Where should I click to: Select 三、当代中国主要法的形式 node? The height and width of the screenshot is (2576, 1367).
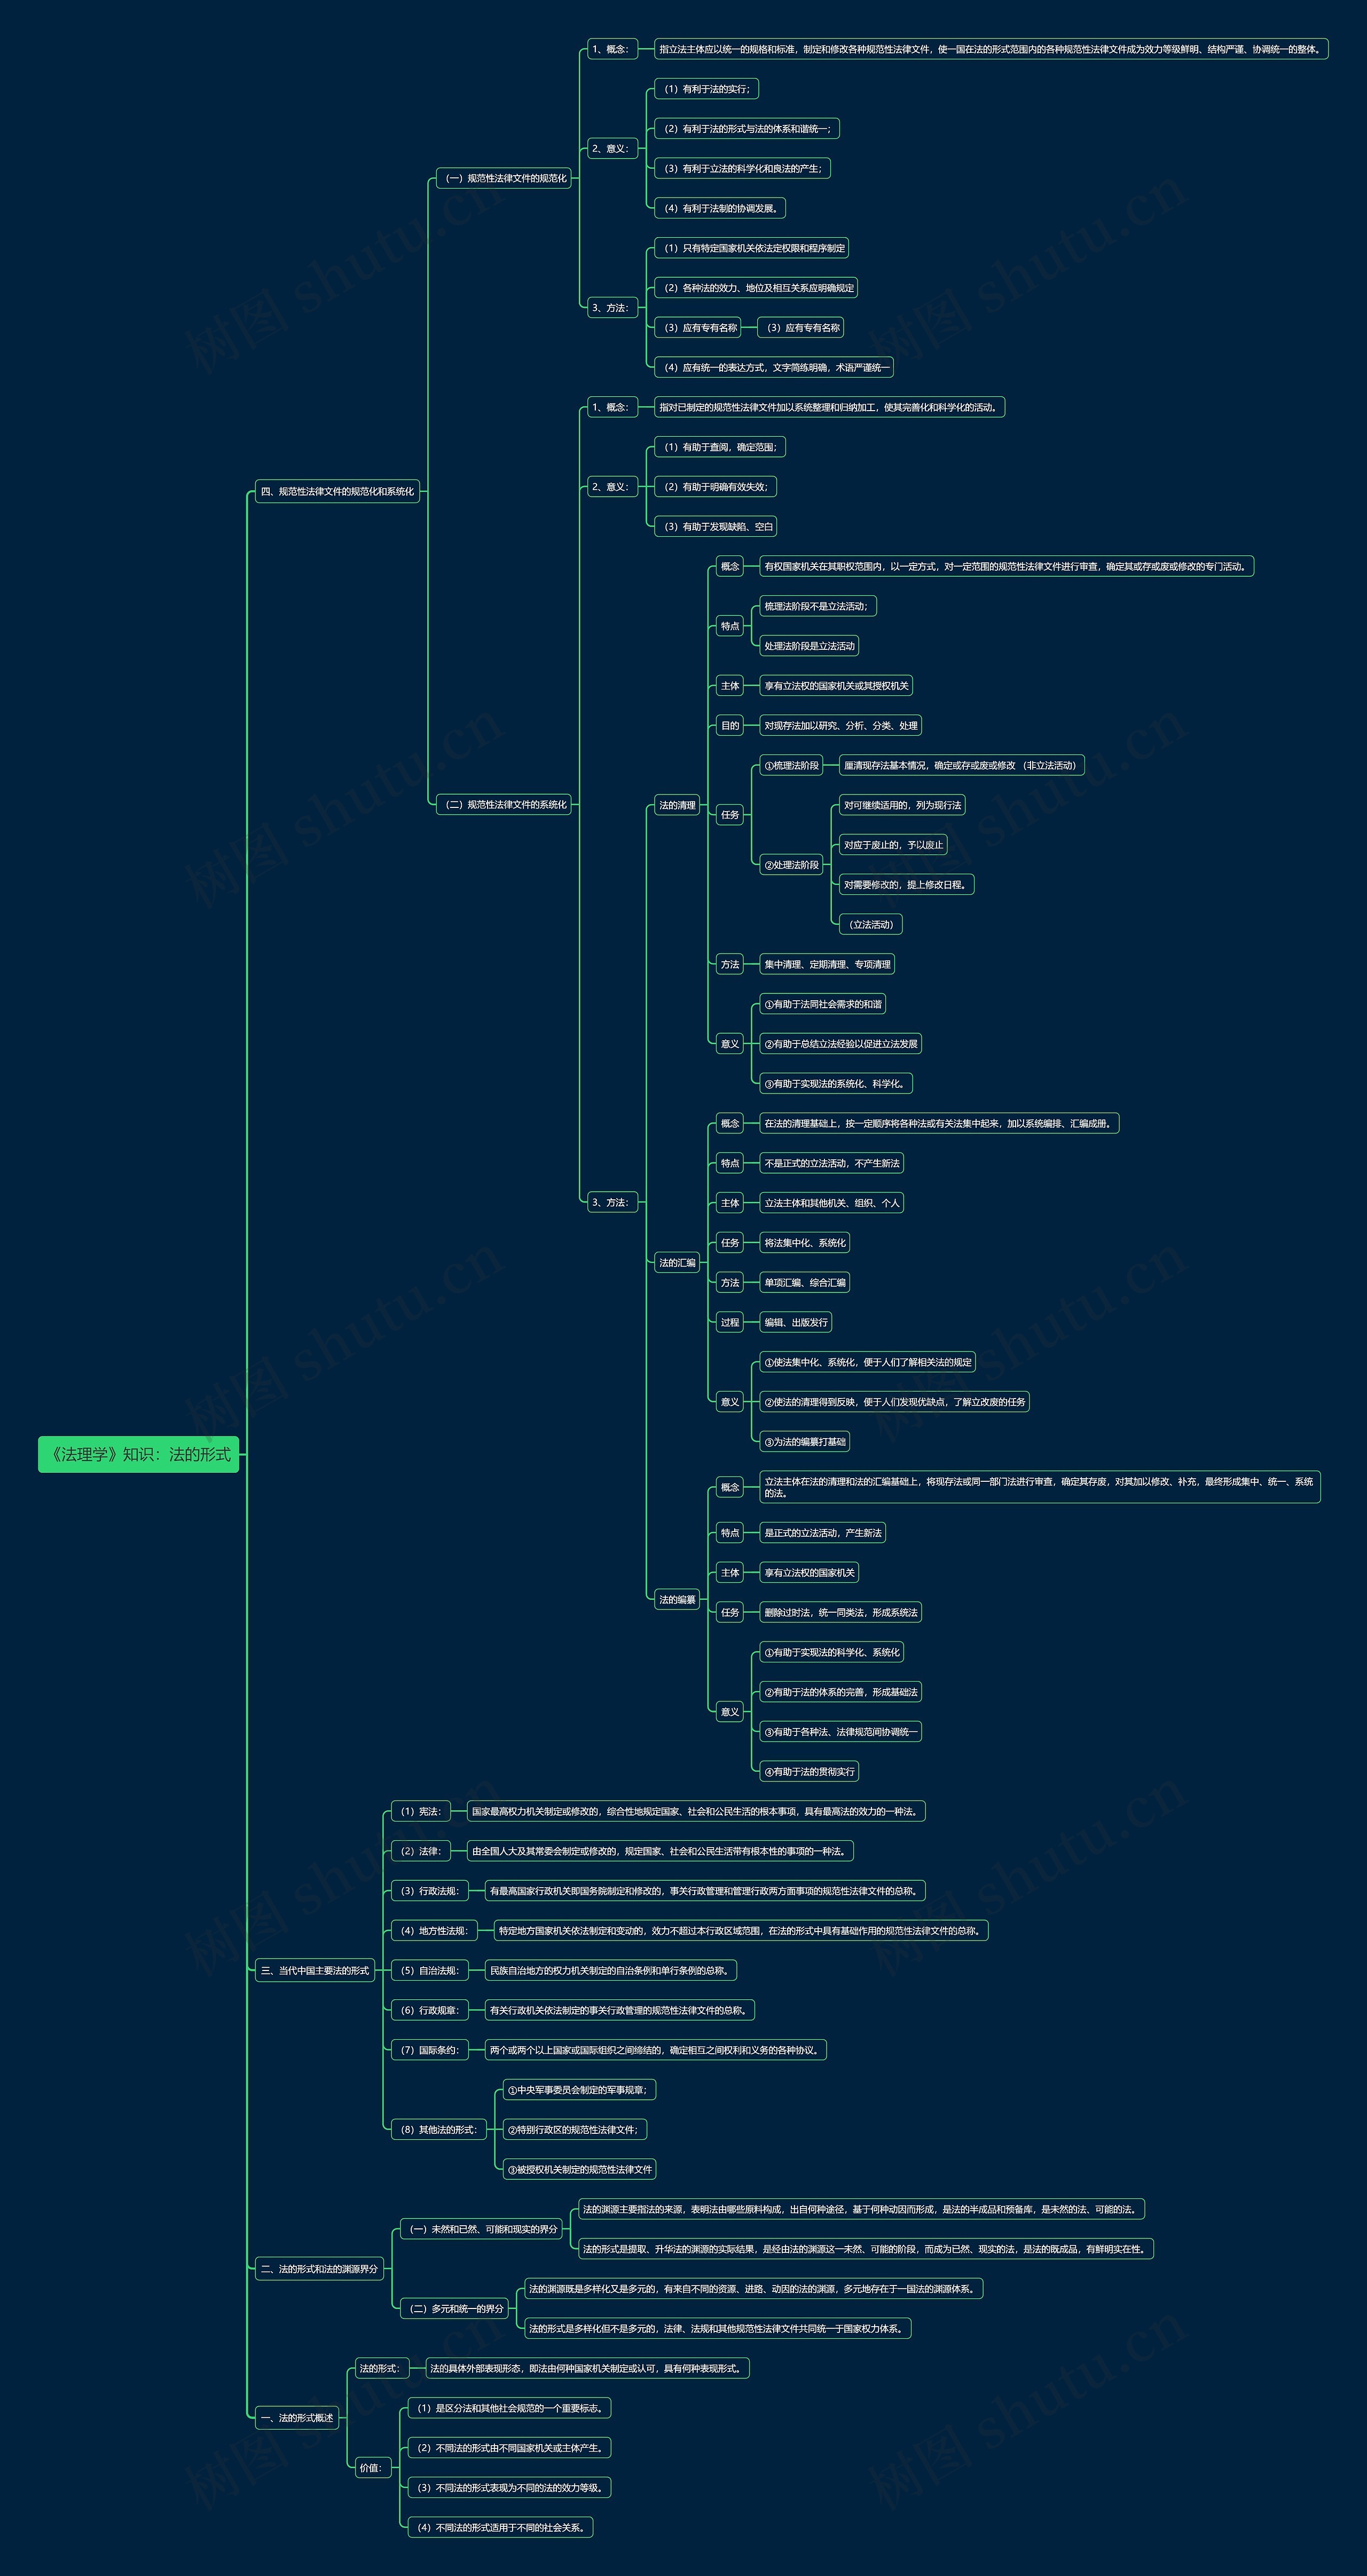[314, 1970]
